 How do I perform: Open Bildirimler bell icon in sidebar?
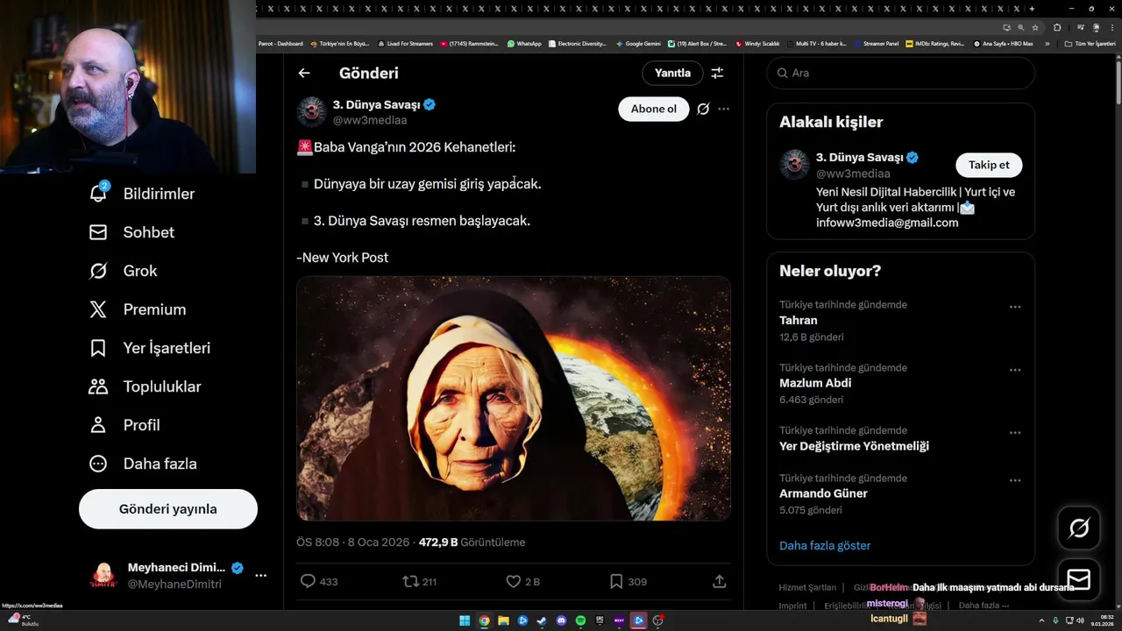[98, 193]
